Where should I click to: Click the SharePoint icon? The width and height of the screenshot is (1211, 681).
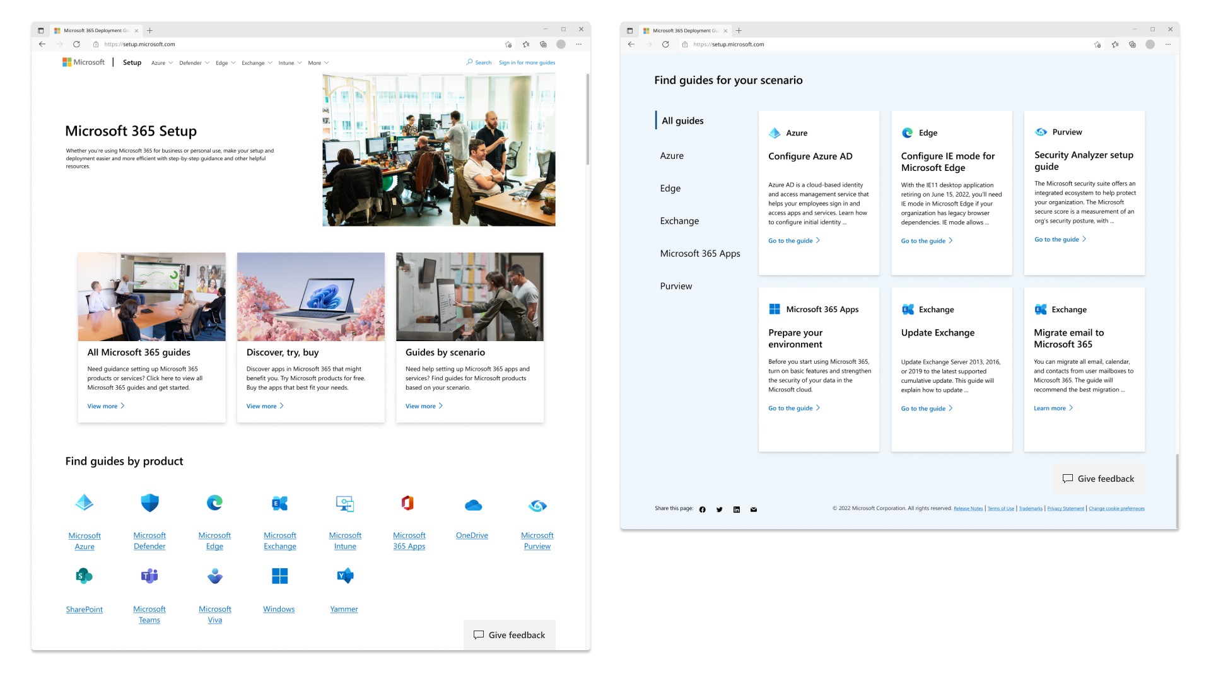(x=83, y=576)
